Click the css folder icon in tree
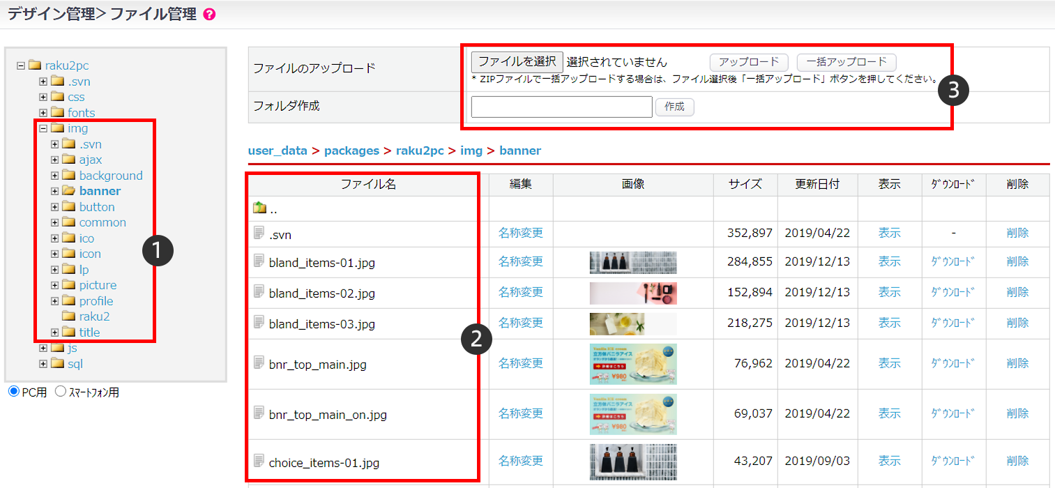The width and height of the screenshot is (1055, 488). click(x=56, y=97)
